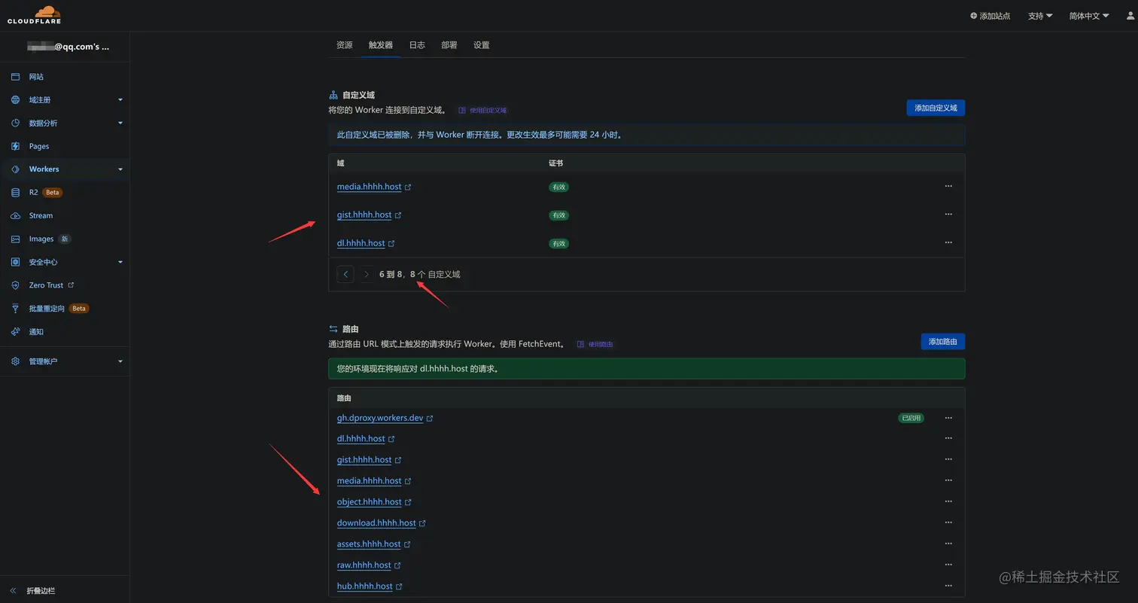
Task: Open the 简体中文 language dropdown
Action: (x=1089, y=16)
